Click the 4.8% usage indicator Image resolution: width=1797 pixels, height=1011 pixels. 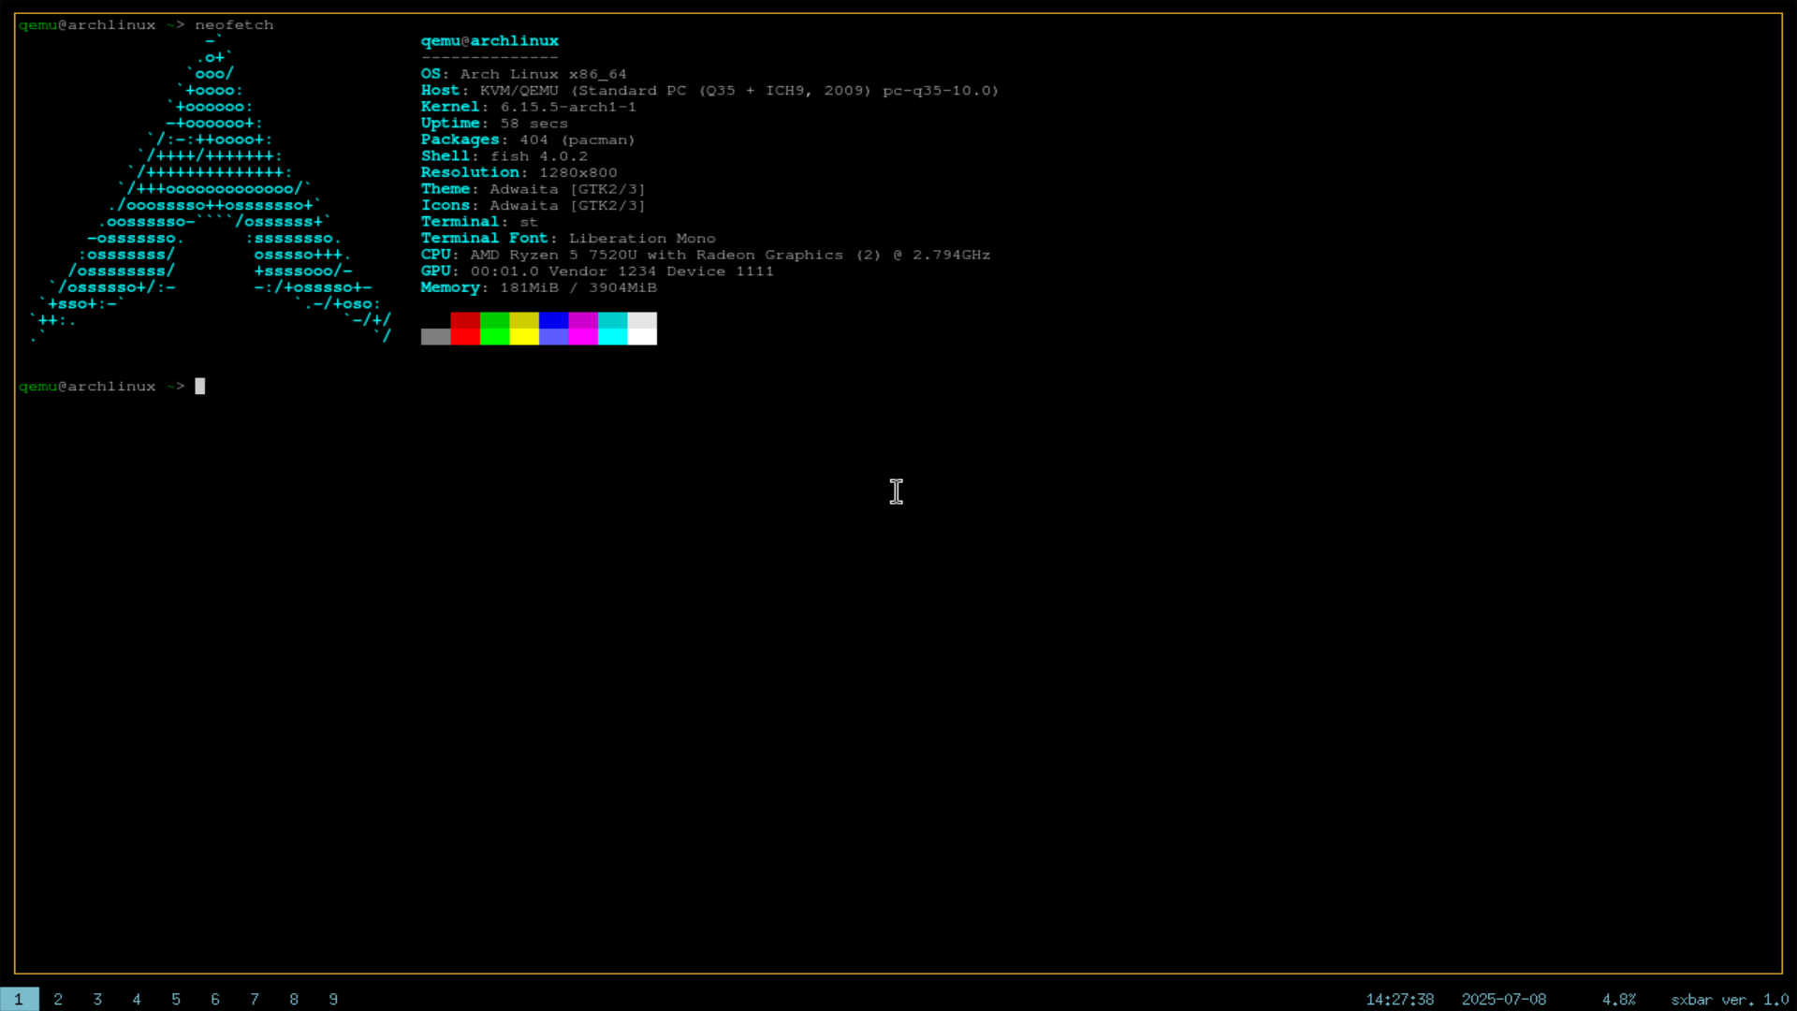pyautogui.click(x=1618, y=999)
